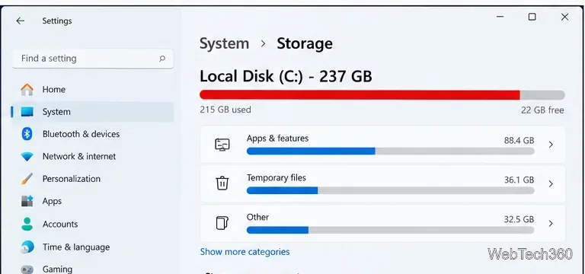The width and height of the screenshot is (585, 274).
Task: Click the Temporary files label
Action: (276, 178)
